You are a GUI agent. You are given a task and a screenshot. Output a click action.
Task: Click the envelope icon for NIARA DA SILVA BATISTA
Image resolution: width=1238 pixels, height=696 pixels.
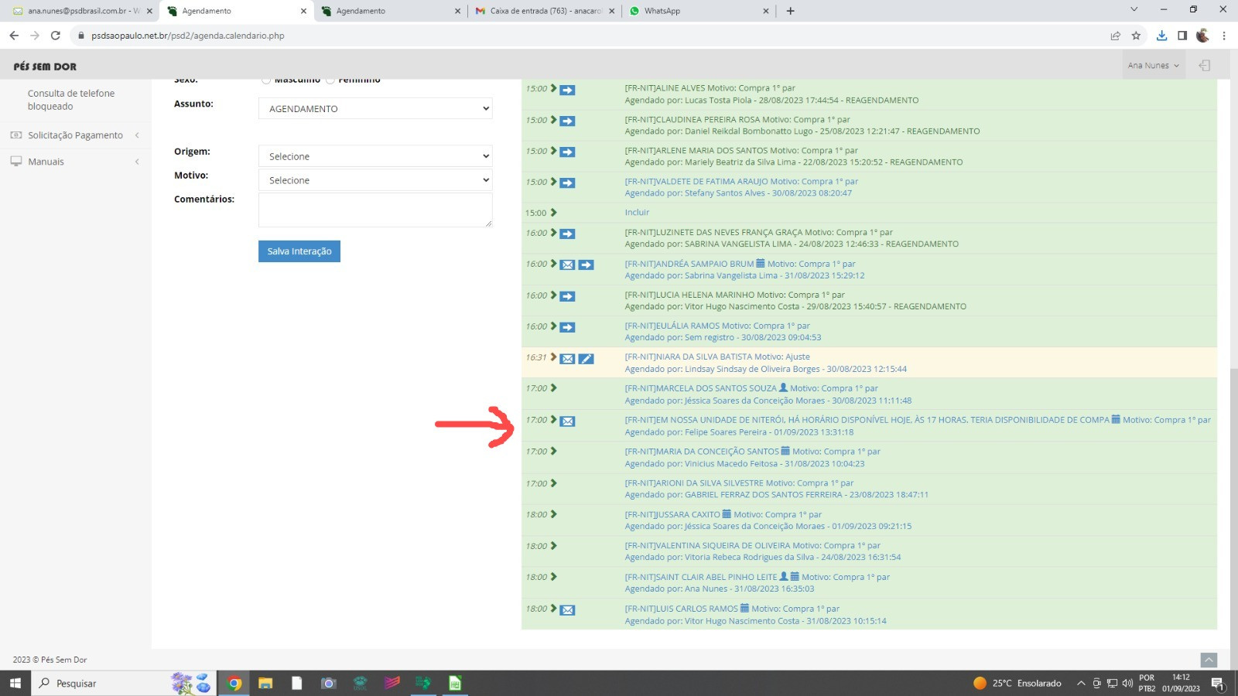567,359
